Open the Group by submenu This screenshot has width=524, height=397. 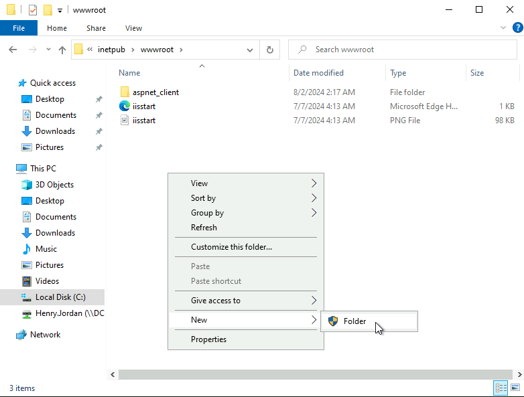coord(246,212)
